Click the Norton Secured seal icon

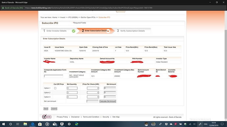[47, 117]
